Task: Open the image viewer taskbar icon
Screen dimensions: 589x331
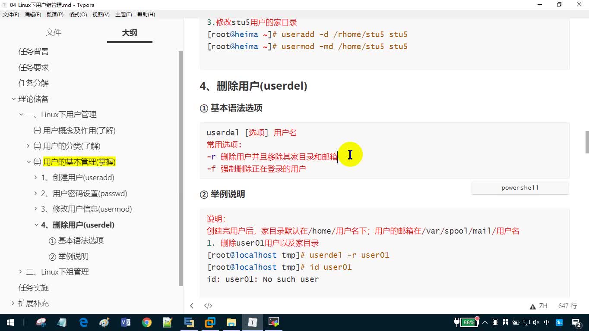Action: click(x=274, y=322)
